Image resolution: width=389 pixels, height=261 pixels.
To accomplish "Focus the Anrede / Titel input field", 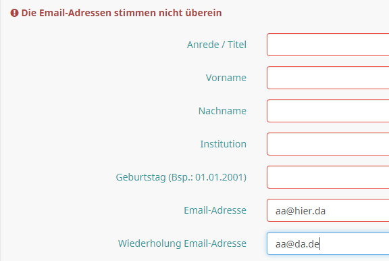I will pyautogui.click(x=328, y=45).
